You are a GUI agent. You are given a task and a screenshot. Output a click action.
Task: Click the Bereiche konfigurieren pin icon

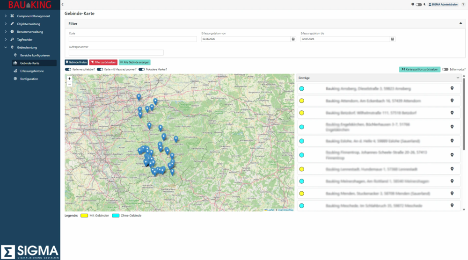(x=15, y=55)
